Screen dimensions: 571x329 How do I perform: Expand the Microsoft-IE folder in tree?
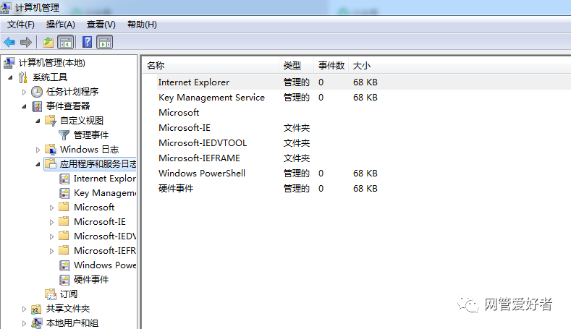[x=52, y=222]
